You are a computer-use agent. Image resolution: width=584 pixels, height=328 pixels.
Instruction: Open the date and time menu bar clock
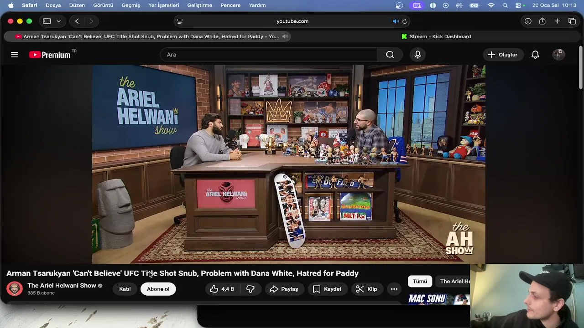click(x=554, y=5)
